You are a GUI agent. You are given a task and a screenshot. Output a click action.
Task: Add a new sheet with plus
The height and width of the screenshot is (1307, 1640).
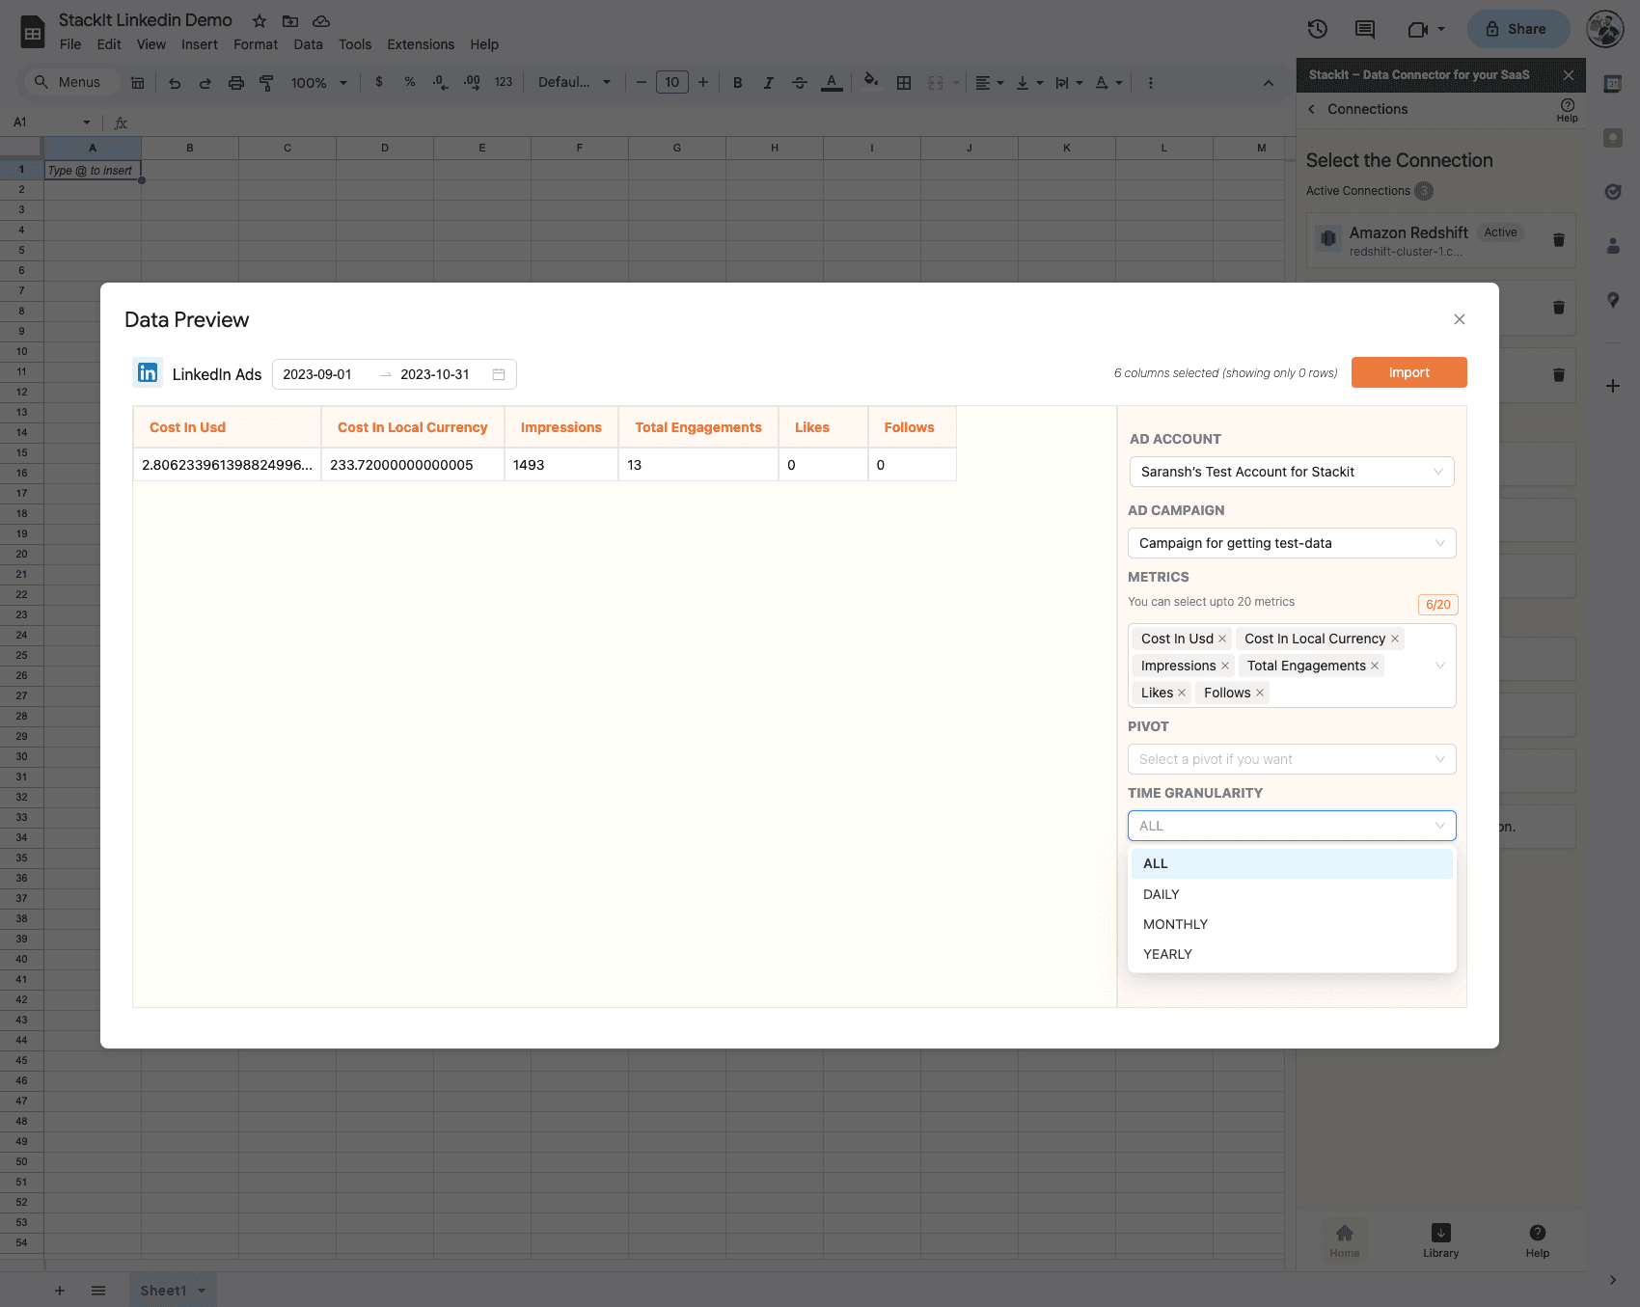tap(60, 1291)
